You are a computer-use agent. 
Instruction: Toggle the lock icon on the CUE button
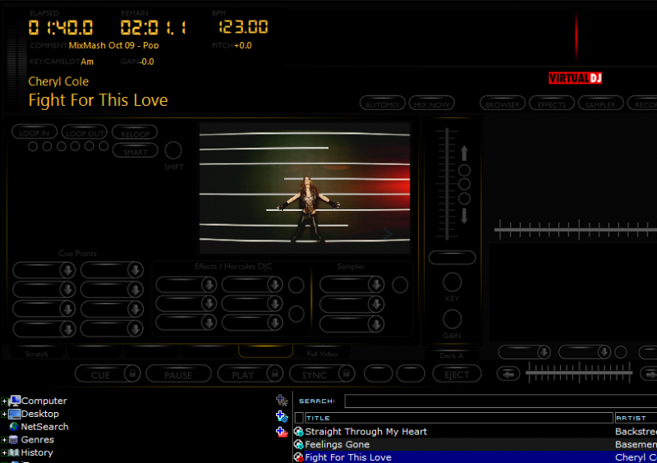tap(132, 373)
